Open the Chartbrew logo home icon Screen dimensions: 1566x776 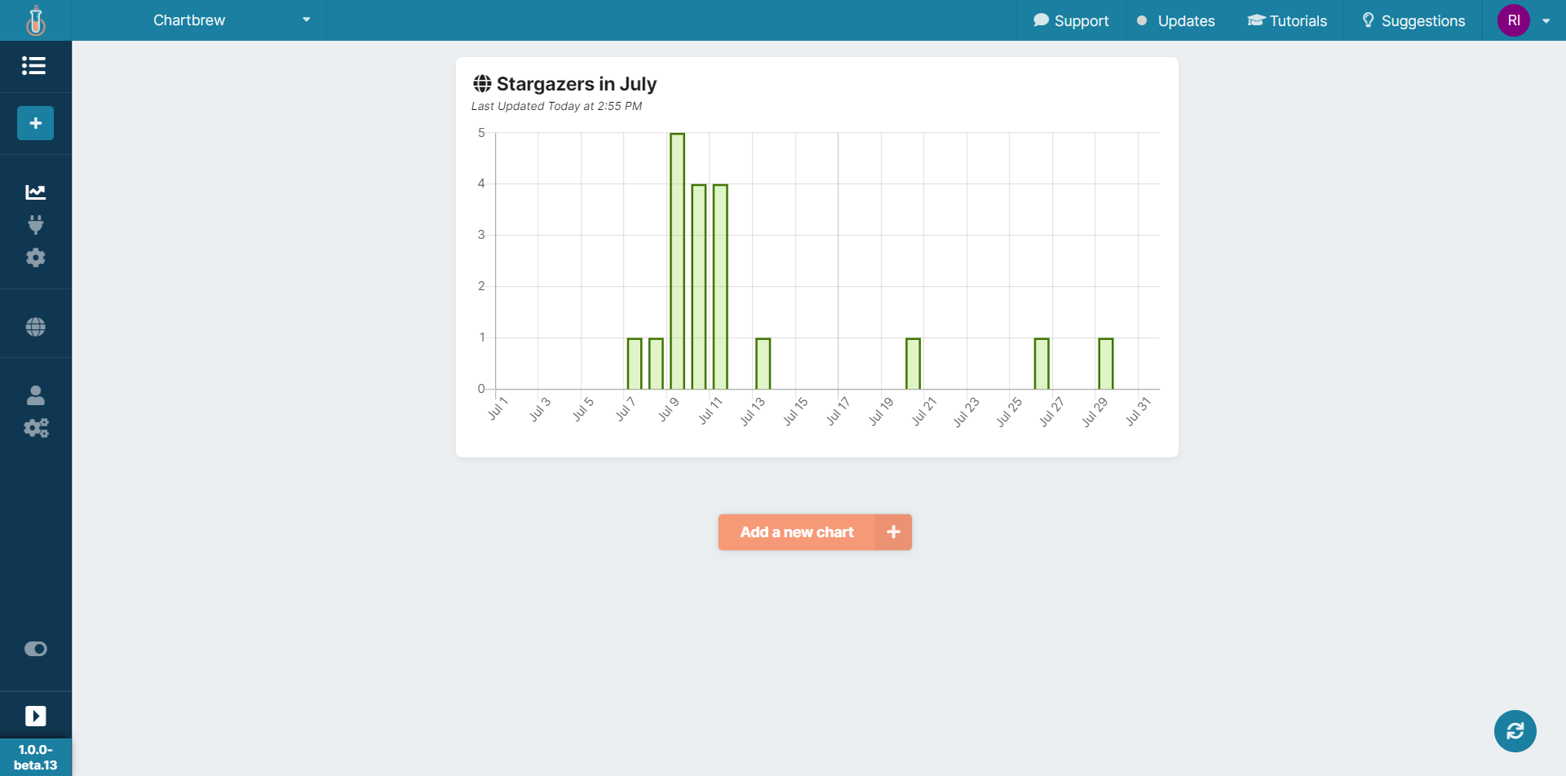coord(35,20)
